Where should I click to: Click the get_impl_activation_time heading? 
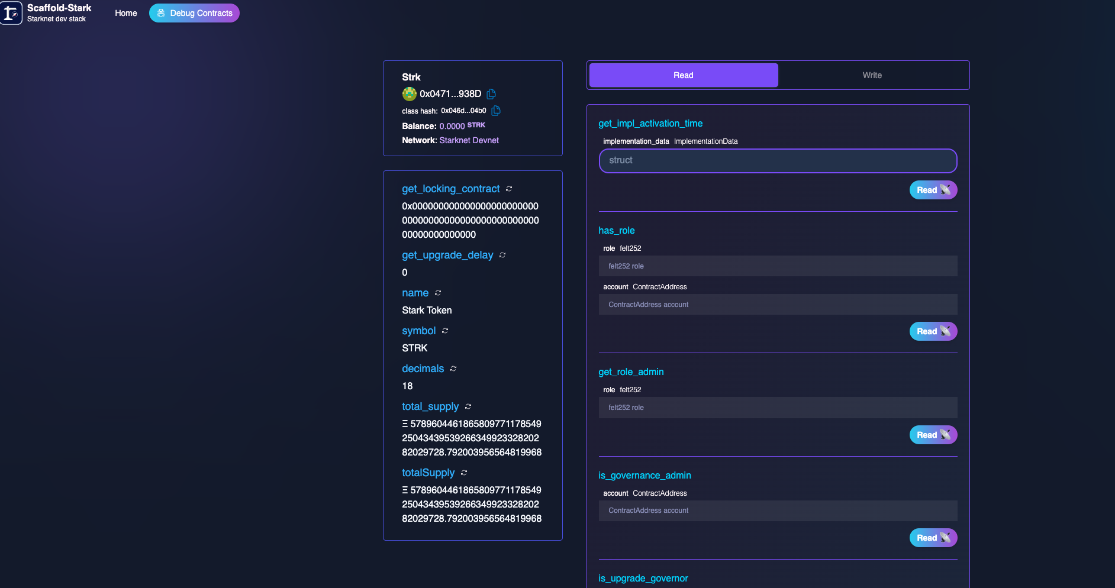click(650, 123)
